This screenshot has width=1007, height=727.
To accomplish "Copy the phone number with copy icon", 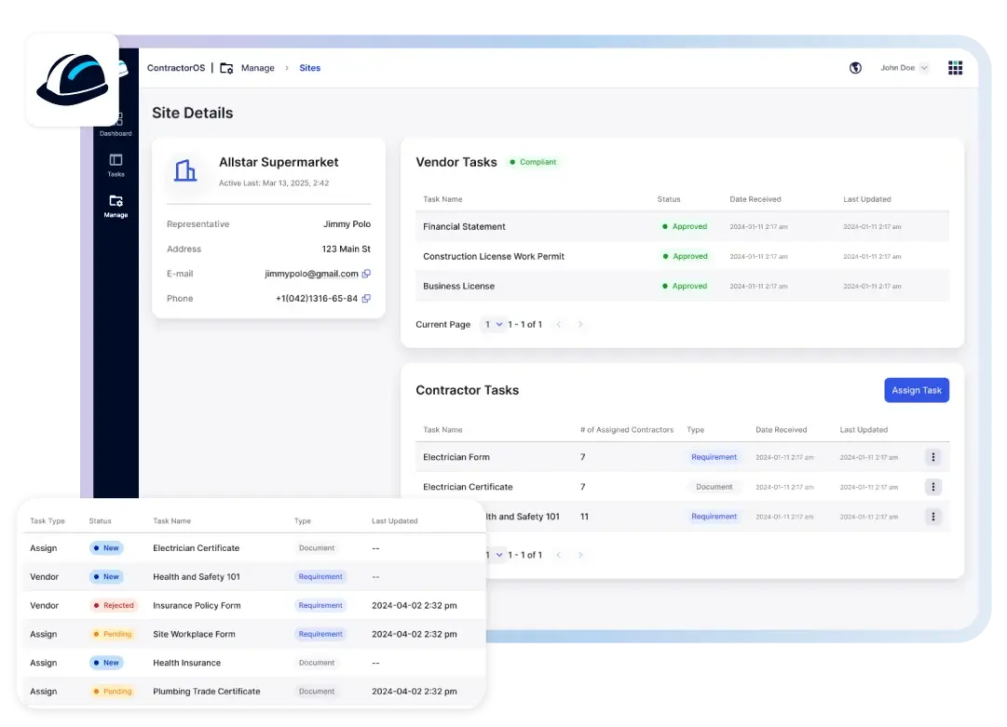I will [x=366, y=299].
